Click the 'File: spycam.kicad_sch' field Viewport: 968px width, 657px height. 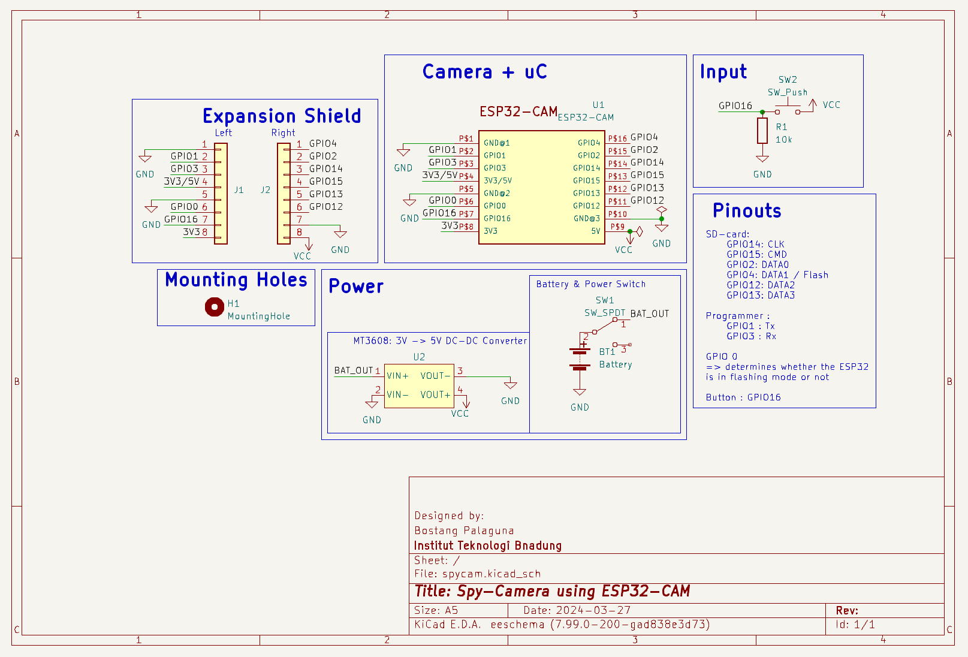[478, 574]
